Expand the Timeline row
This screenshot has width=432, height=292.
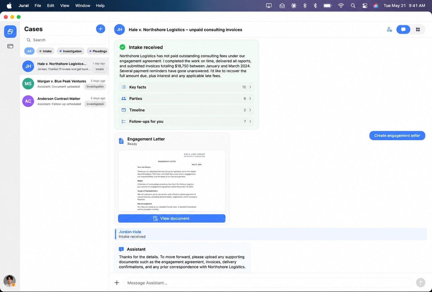(x=186, y=110)
